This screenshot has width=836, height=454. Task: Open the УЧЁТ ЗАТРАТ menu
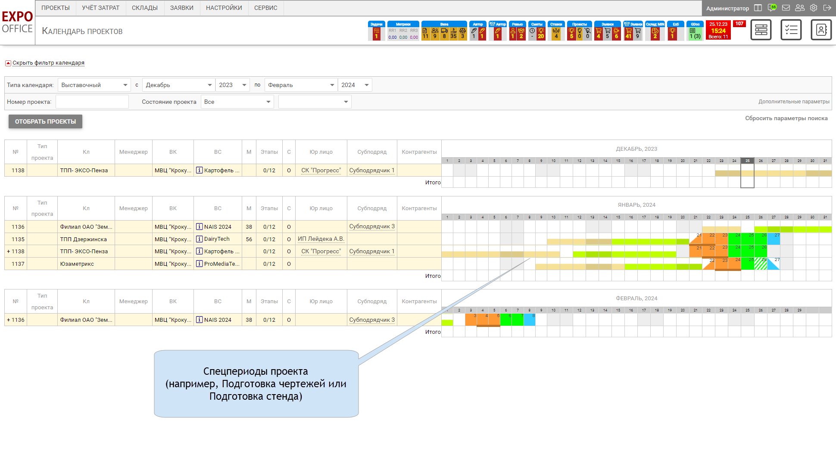pyautogui.click(x=100, y=8)
